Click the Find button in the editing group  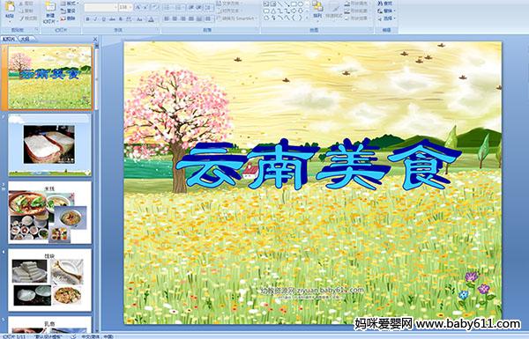tap(385, 4)
